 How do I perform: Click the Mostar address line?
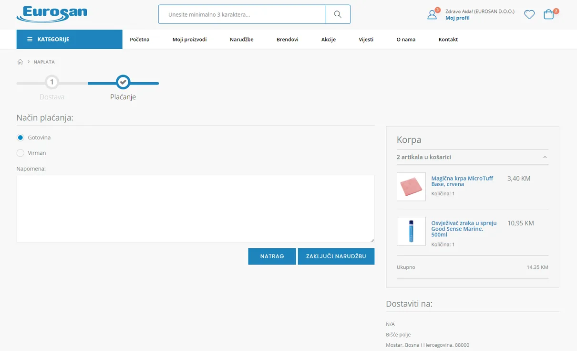(427, 345)
